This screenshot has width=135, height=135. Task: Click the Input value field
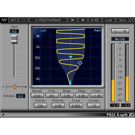14,31
